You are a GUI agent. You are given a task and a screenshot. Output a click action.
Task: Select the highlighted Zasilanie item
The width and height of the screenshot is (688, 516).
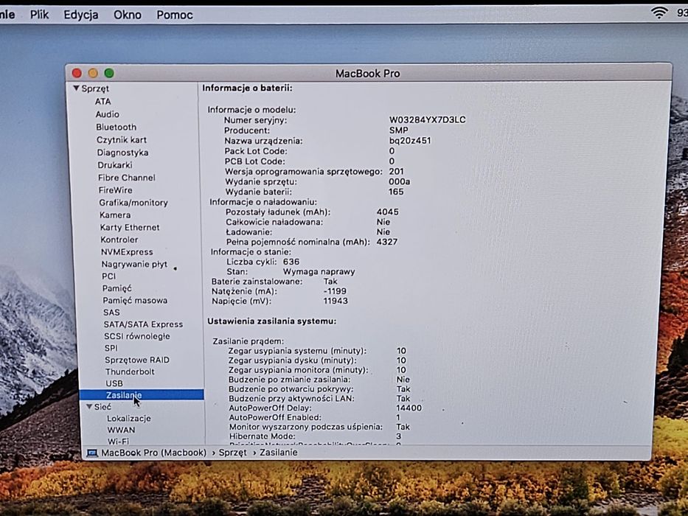142,395
